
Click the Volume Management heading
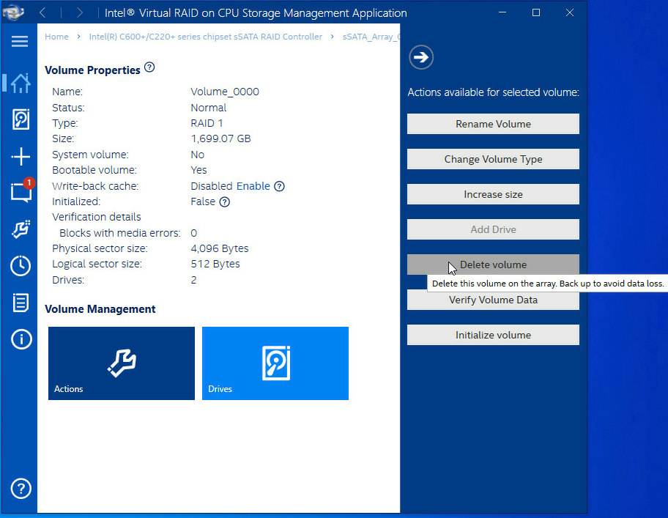click(100, 309)
